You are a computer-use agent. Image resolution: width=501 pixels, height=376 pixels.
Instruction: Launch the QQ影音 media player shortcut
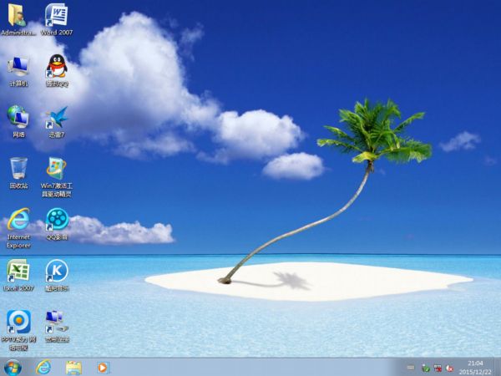pos(56,220)
